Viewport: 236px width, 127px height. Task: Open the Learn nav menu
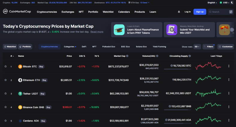[153, 12]
